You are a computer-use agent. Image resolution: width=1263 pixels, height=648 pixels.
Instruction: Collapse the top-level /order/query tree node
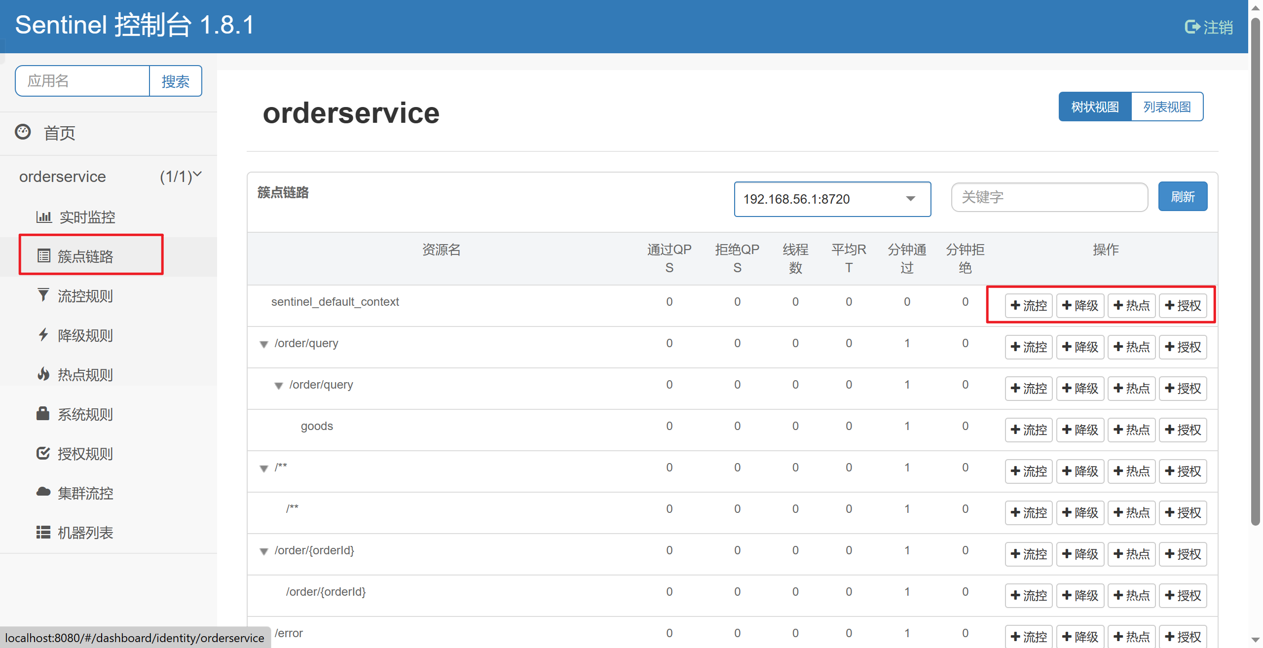coord(264,344)
